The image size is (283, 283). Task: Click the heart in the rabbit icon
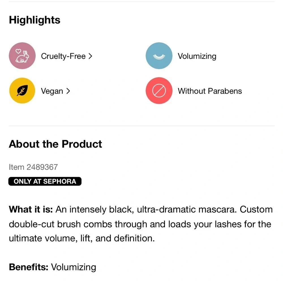pyautogui.click(x=18, y=51)
